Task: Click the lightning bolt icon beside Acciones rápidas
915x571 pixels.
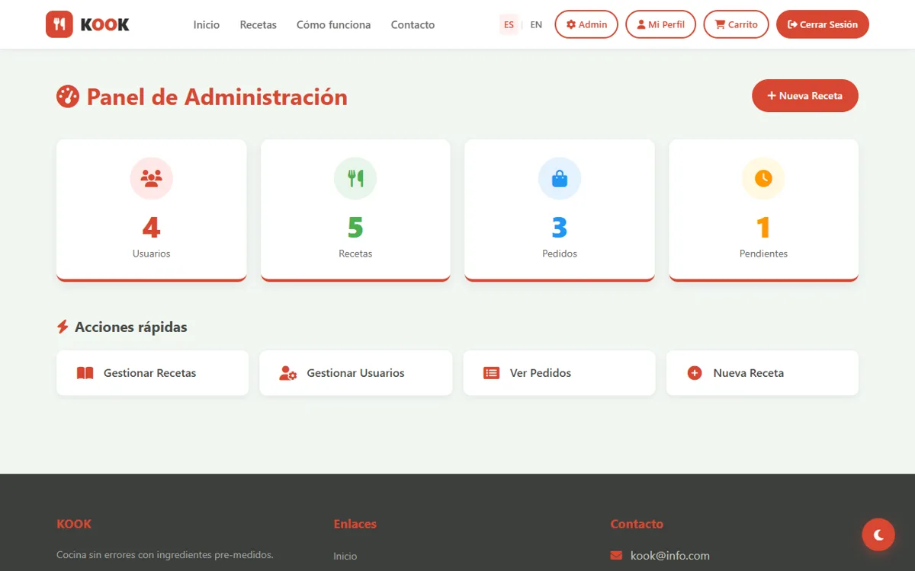Action: [x=63, y=327]
